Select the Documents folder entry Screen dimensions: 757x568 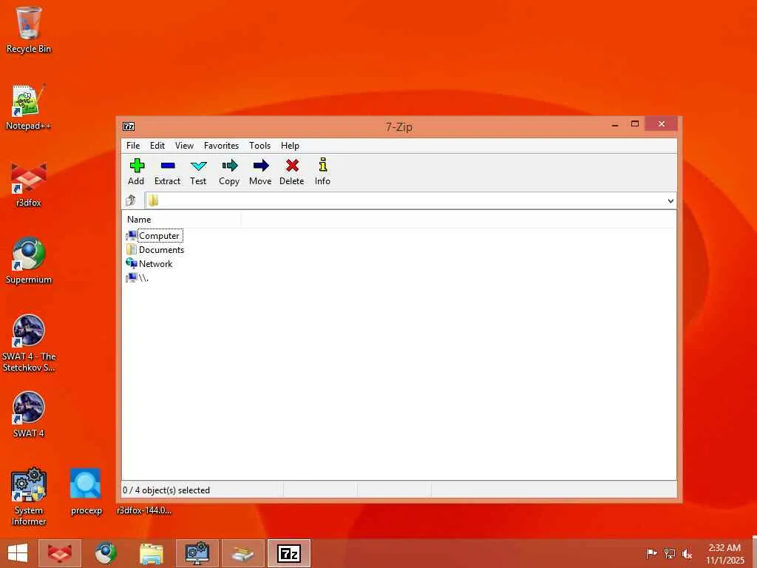[155, 250]
